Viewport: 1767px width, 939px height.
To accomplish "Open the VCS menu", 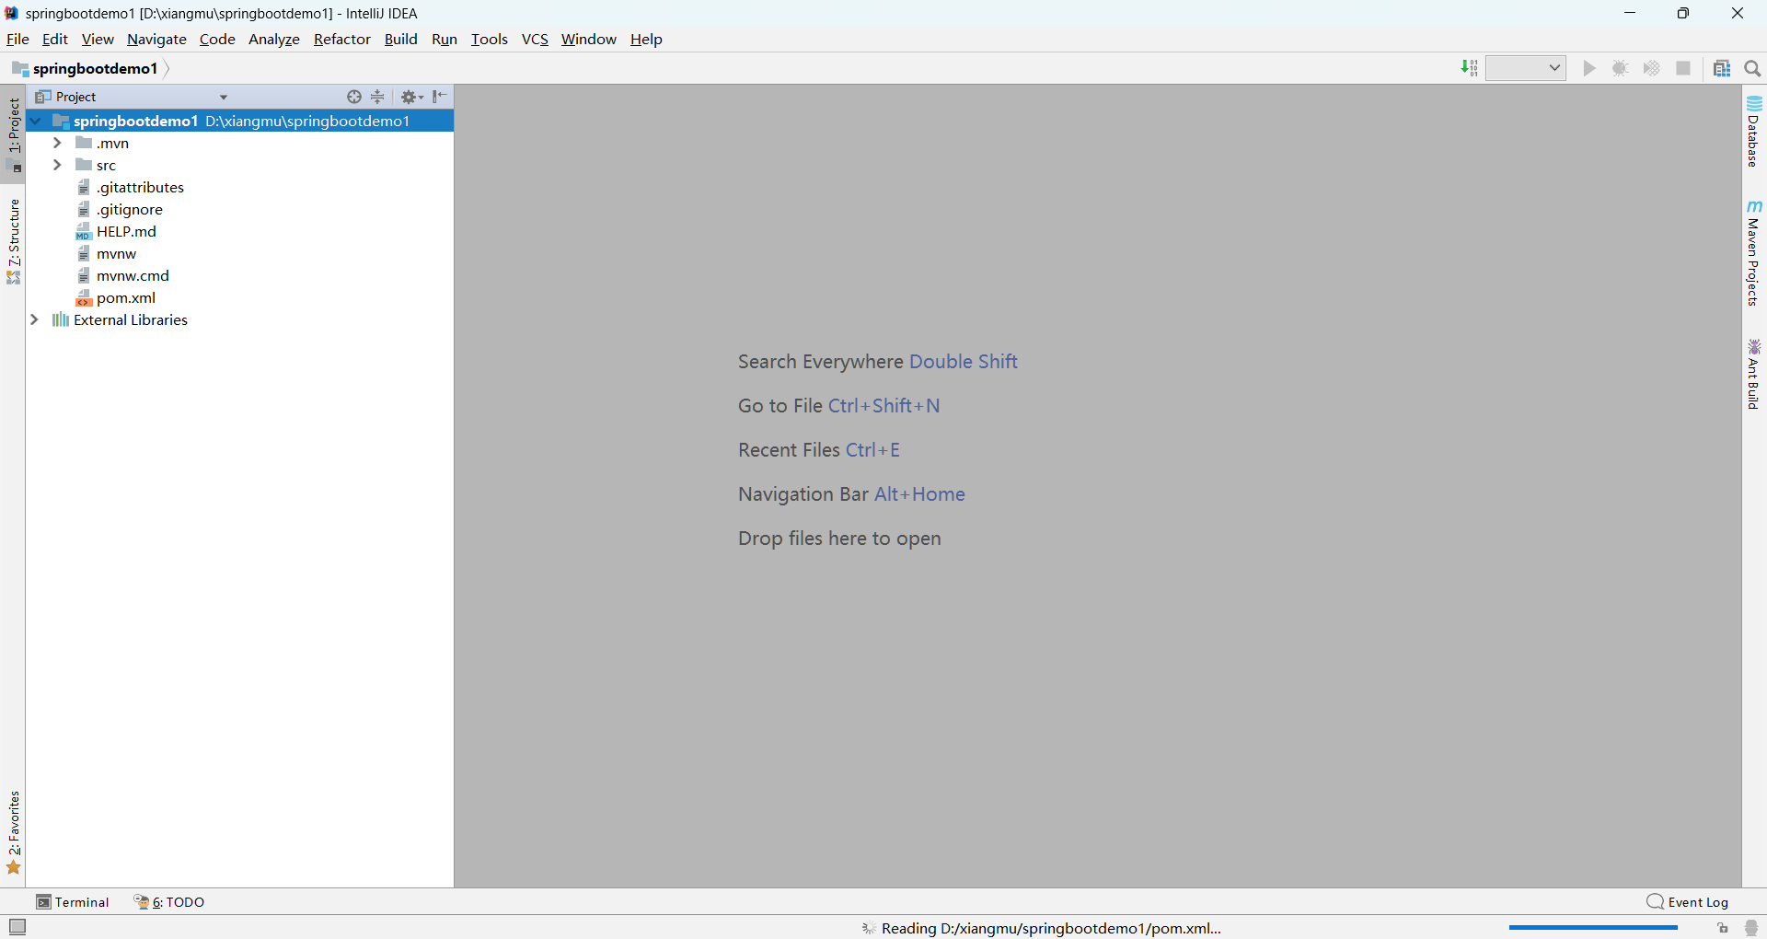I will pyautogui.click(x=535, y=39).
